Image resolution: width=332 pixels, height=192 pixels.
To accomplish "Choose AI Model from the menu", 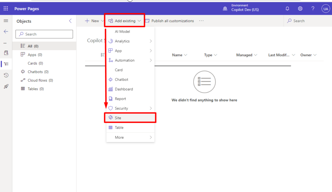I will tap(130, 31).
